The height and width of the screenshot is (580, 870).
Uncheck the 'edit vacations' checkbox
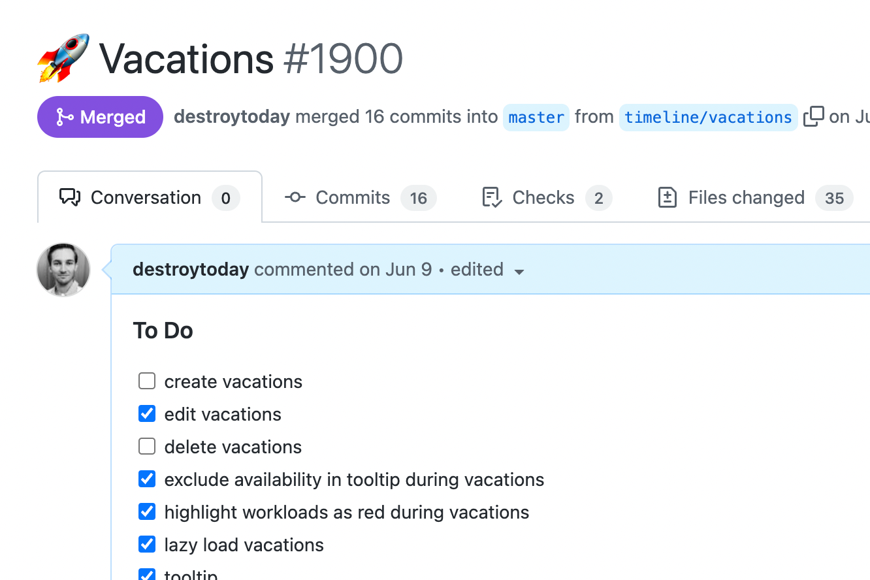(147, 413)
